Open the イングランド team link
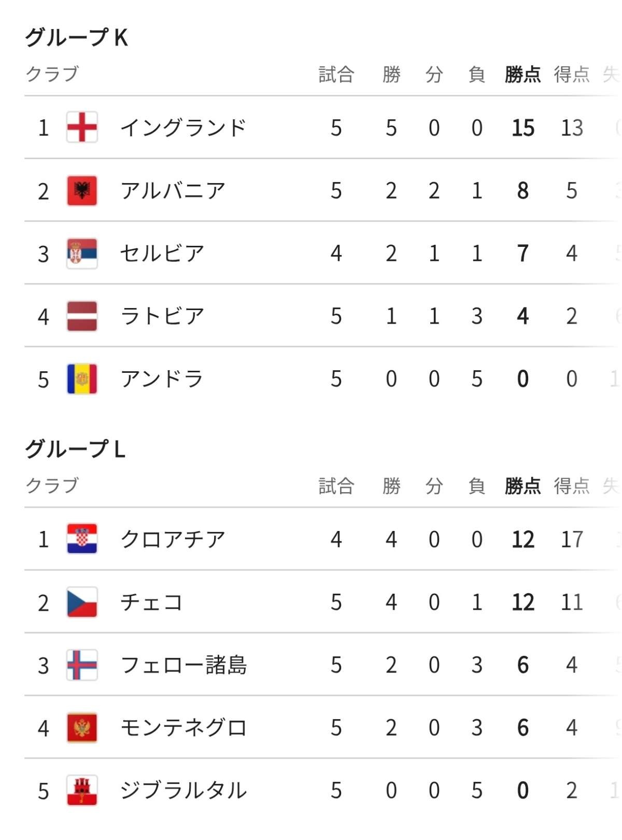The image size is (622, 840). coord(183,128)
